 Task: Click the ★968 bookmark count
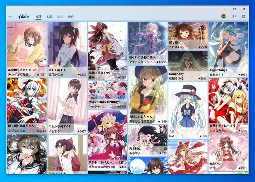pos(203,136)
